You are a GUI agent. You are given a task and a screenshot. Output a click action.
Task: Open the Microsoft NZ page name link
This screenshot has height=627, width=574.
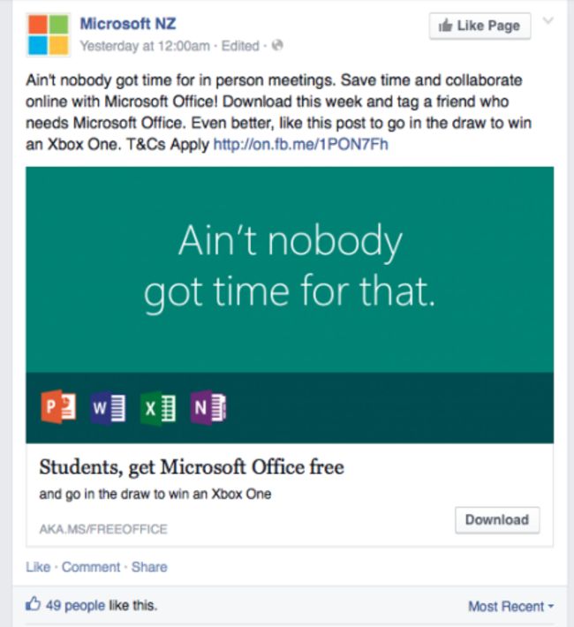[128, 24]
